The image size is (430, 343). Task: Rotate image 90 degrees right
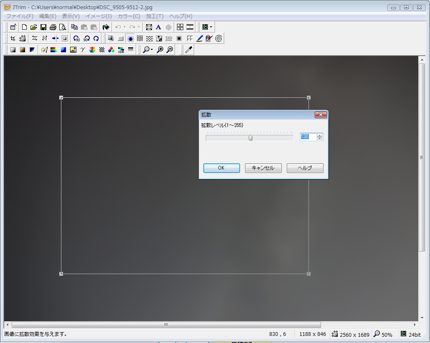tap(86, 38)
